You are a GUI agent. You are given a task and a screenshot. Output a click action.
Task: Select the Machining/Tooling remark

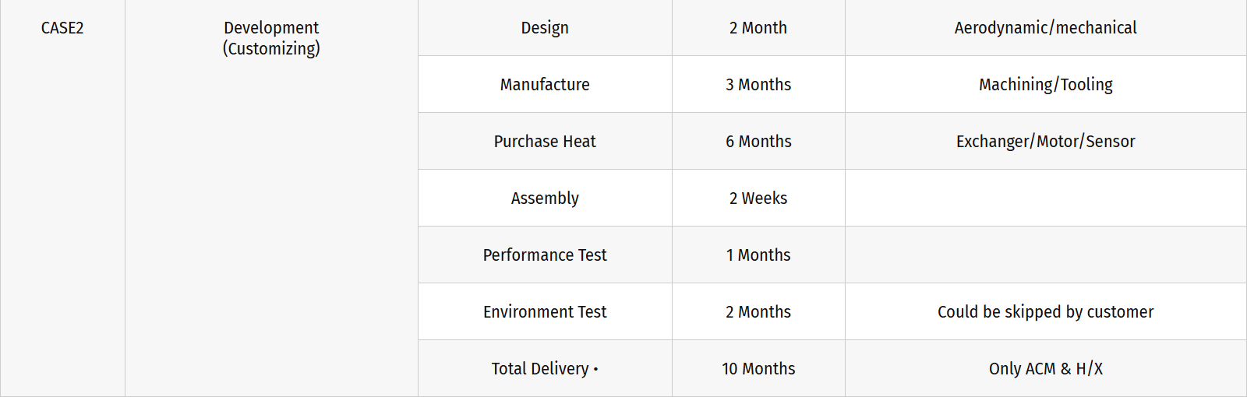point(1045,84)
